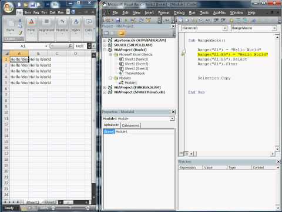
Task: Collapse the Microsoft Excel Objects folder
Action: (110, 54)
